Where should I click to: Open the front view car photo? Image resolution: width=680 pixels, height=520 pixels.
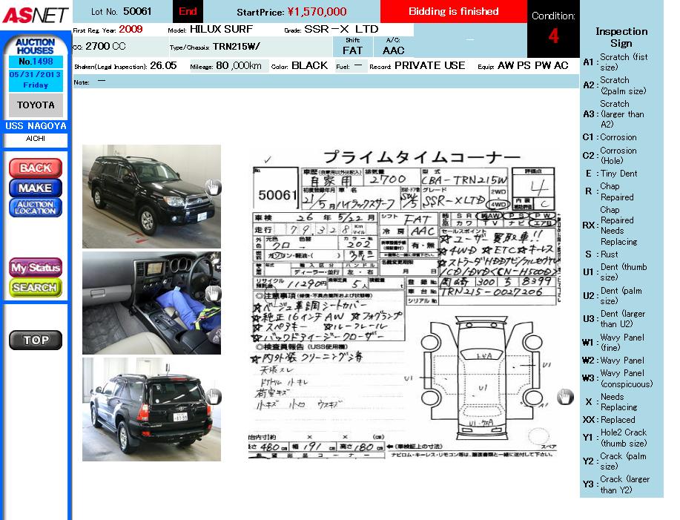coord(151,196)
